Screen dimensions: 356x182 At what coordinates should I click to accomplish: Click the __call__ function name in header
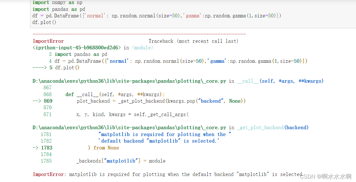click(248, 81)
